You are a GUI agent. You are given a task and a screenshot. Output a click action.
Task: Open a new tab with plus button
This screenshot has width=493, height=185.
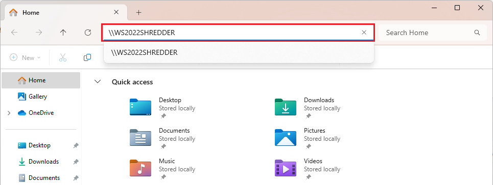click(x=138, y=13)
